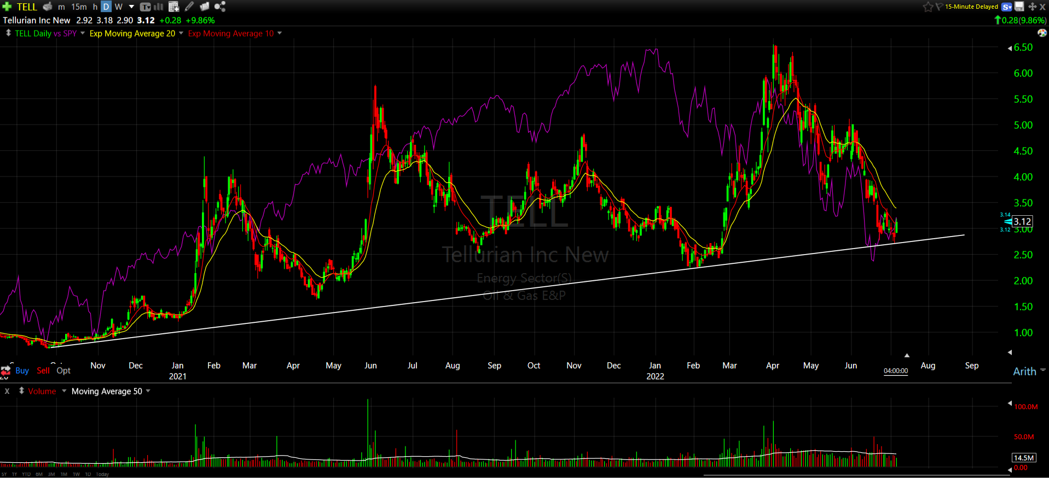This screenshot has height=478, width=1049.
Task: Click the Jan 2021 date label
Action: click(178, 371)
